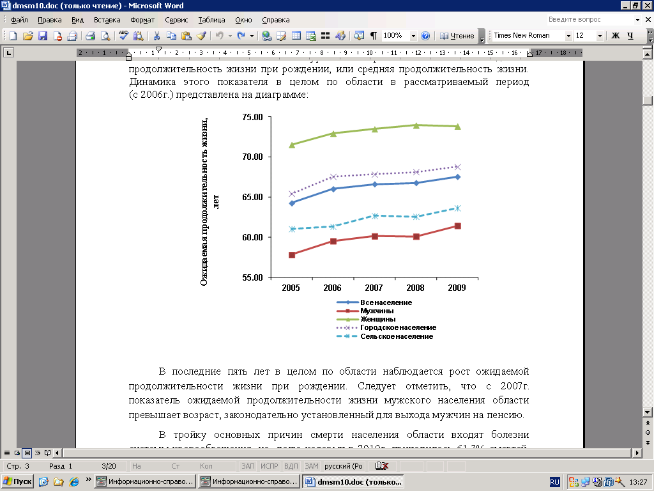
Task: Toggle nonprinting paragraph marks
Action: [373, 36]
